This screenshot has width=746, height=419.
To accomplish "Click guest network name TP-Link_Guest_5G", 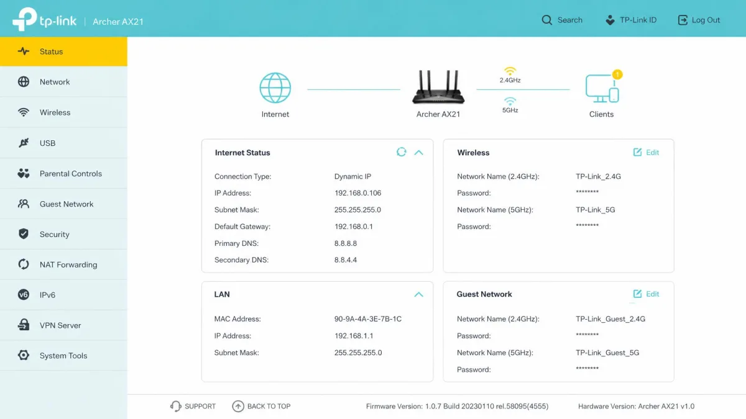I will [608, 353].
